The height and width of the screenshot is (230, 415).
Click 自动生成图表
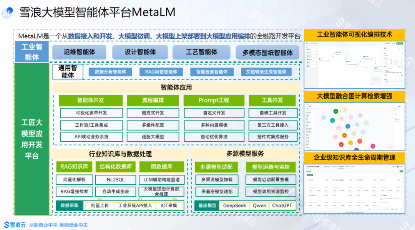[x=116, y=191]
